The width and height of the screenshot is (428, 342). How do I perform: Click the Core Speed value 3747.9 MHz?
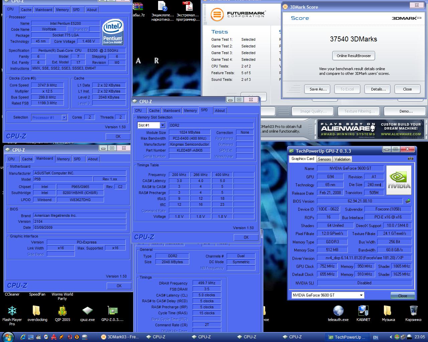tap(47, 85)
